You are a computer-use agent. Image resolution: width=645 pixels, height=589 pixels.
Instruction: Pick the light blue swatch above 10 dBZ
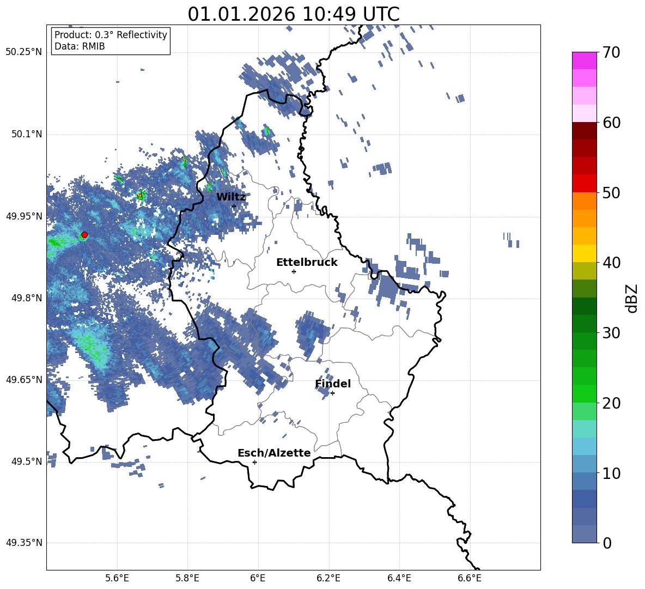(x=584, y=446)
